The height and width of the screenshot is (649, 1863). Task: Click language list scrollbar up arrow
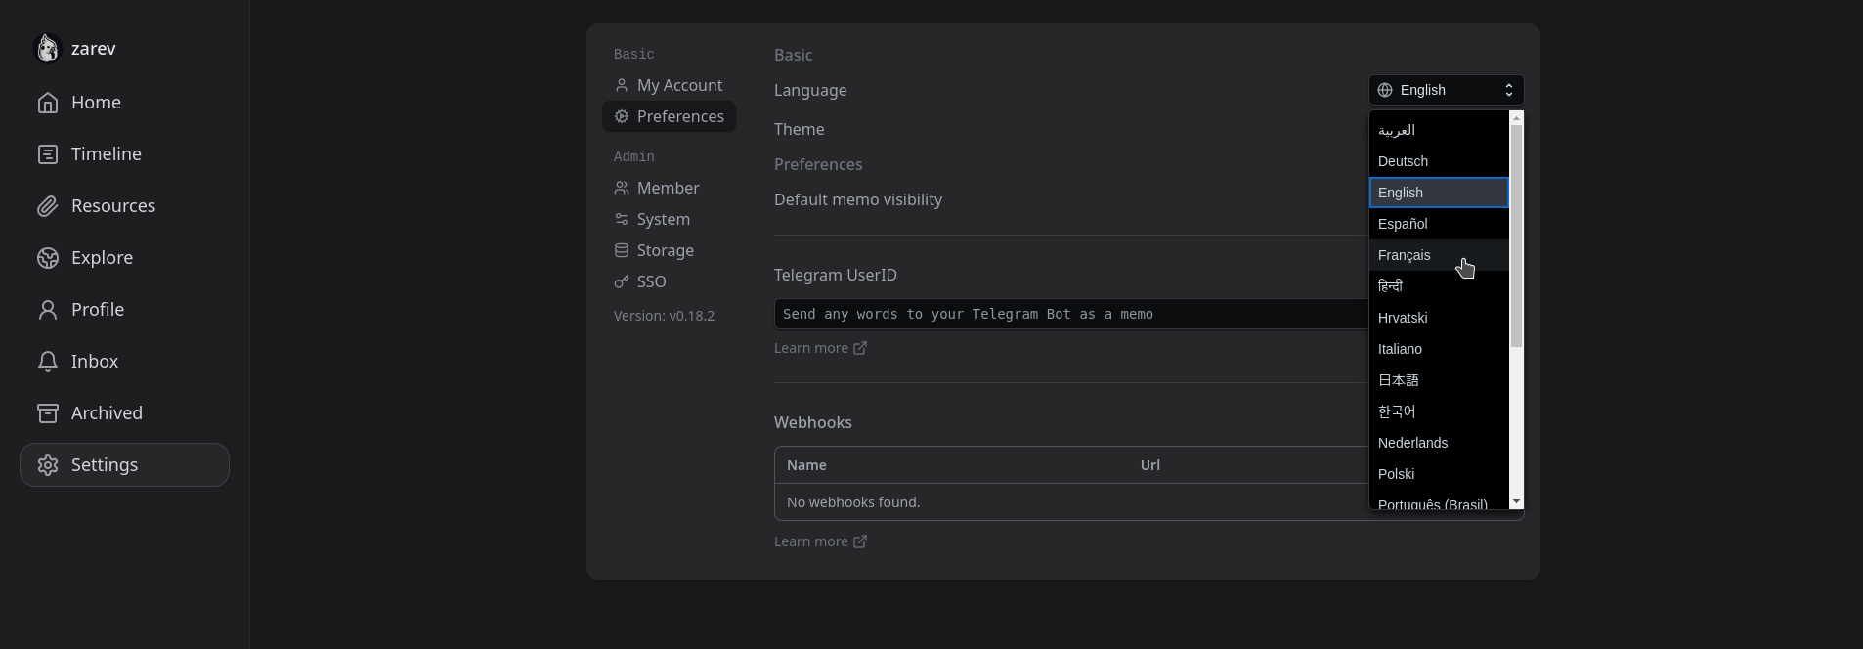pyautogui.click(x=1517, y=117)
